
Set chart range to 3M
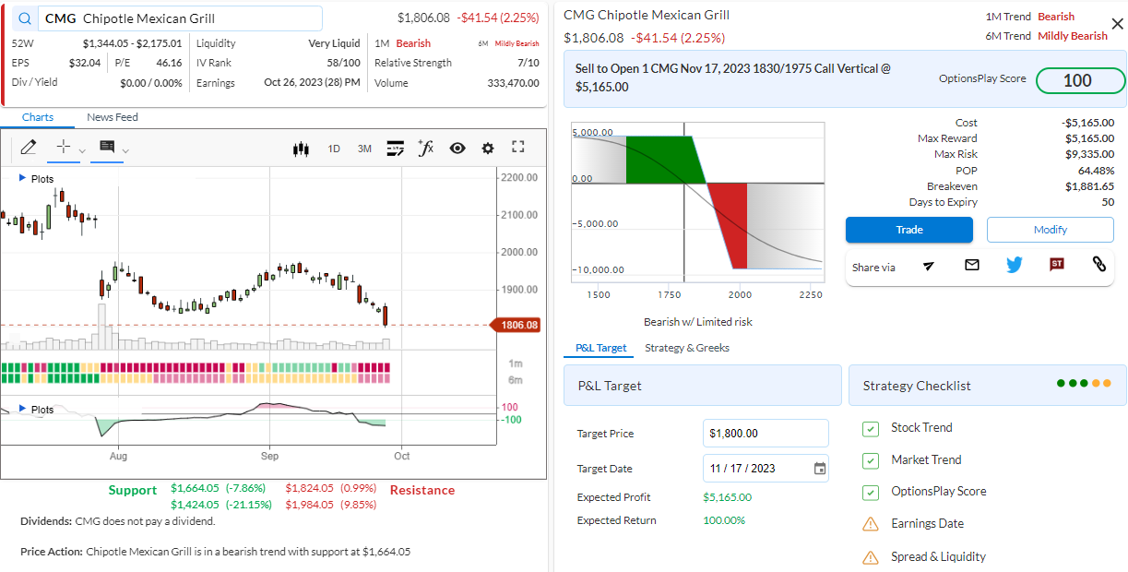pos(364,148)
